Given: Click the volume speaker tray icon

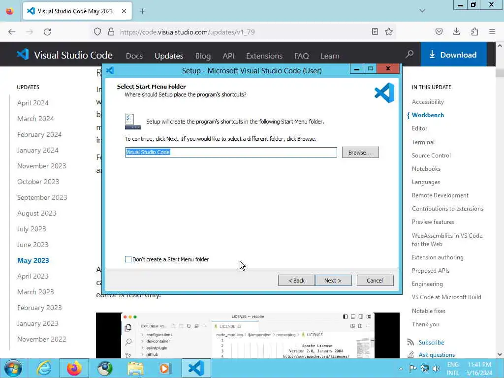Looking at the screenshot, I should click(x=436, y=368).
